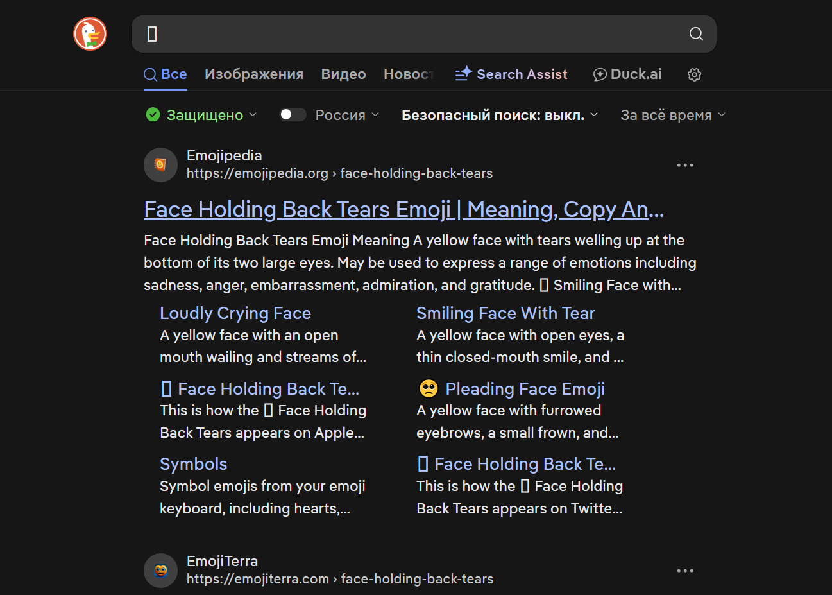This screenshot has width=832, height=595.
Task: Click the text 'A yellow face with open eyes, a'
Action: (520, 335)
